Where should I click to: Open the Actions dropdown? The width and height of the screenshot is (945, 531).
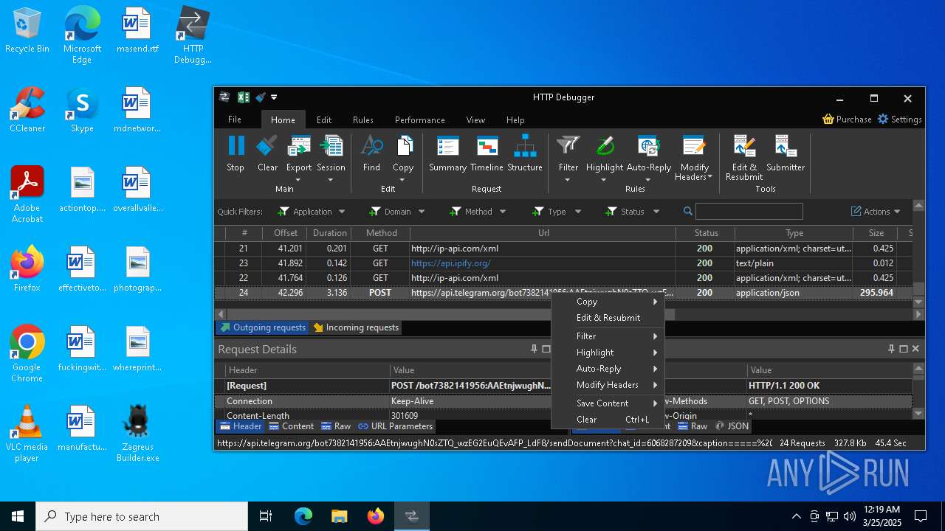876,212
